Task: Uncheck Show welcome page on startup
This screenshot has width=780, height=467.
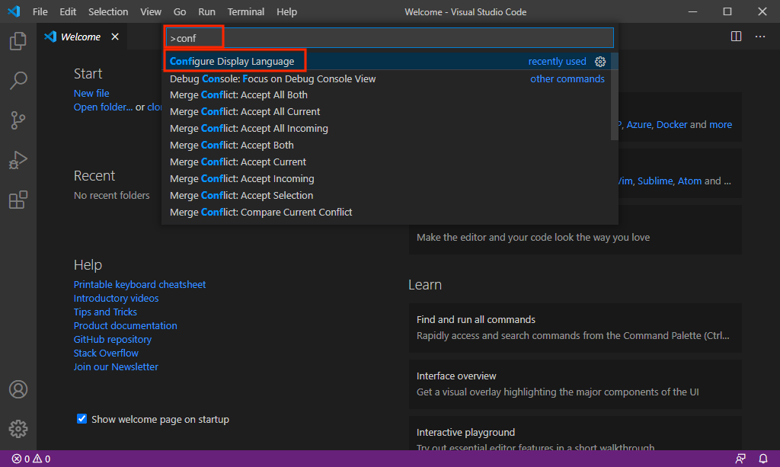Action: 82,419
